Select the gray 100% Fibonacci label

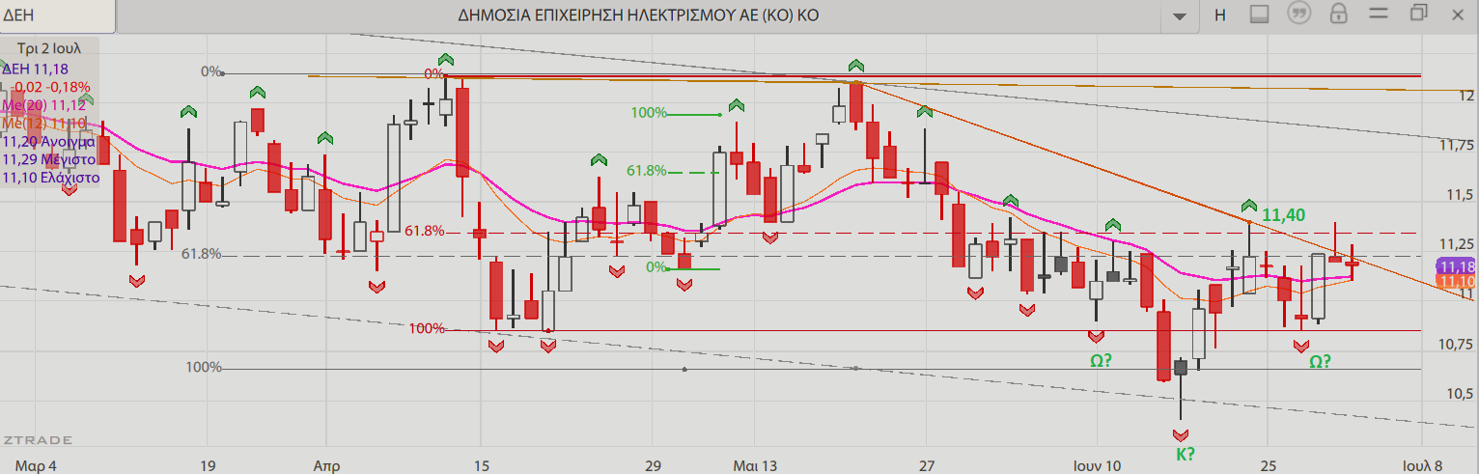(x=204, y=368)
